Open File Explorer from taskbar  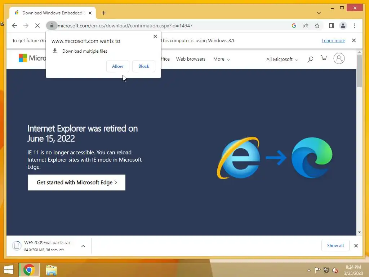[x=52, y=270]
